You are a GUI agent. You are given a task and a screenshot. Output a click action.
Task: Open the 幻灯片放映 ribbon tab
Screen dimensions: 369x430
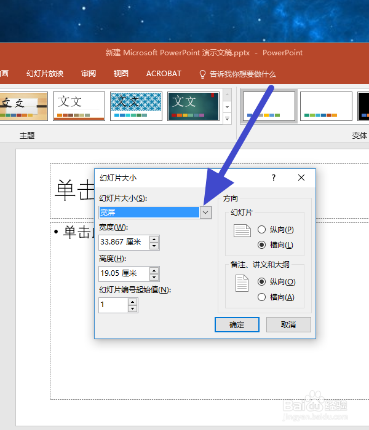tap(45, 74)
